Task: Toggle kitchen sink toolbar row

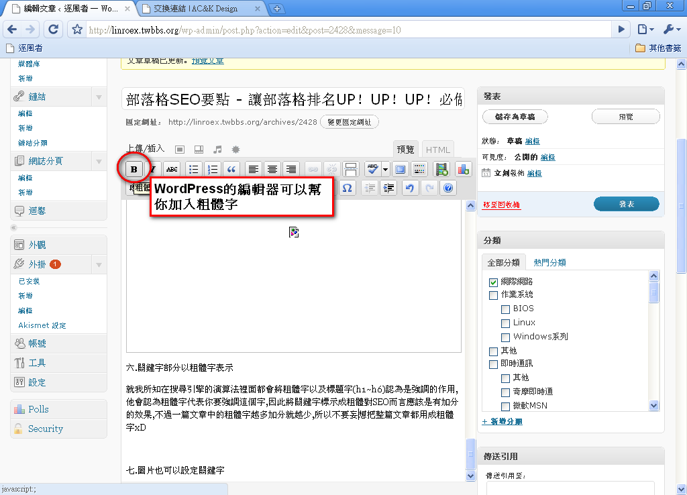Action: click(419, 169)
